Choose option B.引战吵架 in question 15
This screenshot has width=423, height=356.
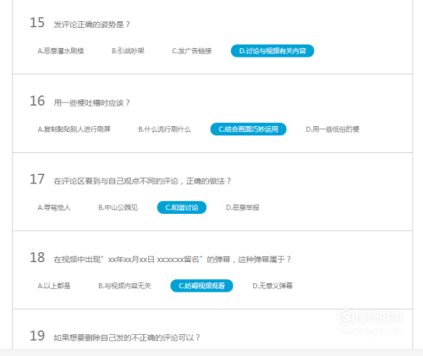pyautogui.click(x=128, y=51)
